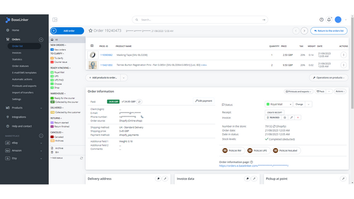Toggle the sidebar collapse panel icon
The width and height of the screenshot is (354, 199).
pos(55,20)
